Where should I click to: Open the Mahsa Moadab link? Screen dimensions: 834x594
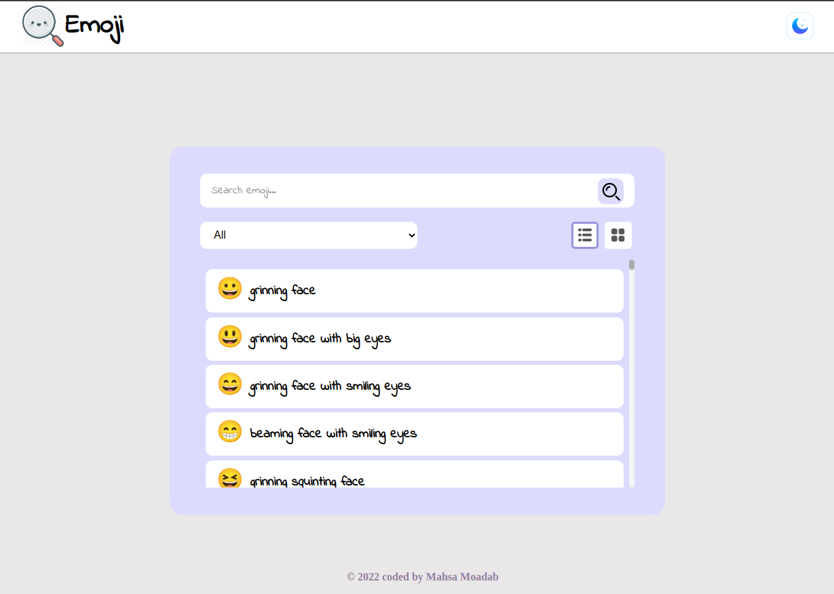pos(462,576)
